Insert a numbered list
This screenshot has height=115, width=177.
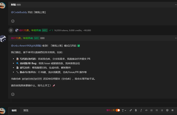152,110
